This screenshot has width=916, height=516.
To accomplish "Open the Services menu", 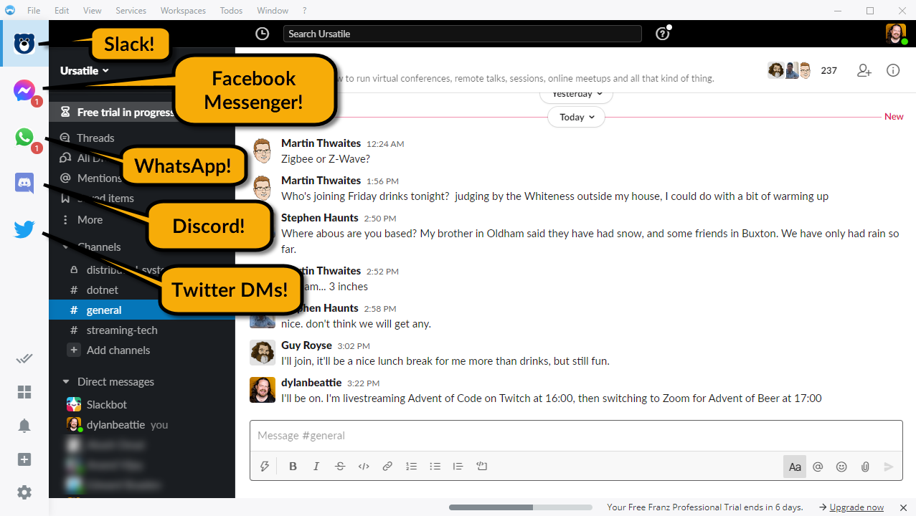I will pyautogui.click(x=131, y=11).
